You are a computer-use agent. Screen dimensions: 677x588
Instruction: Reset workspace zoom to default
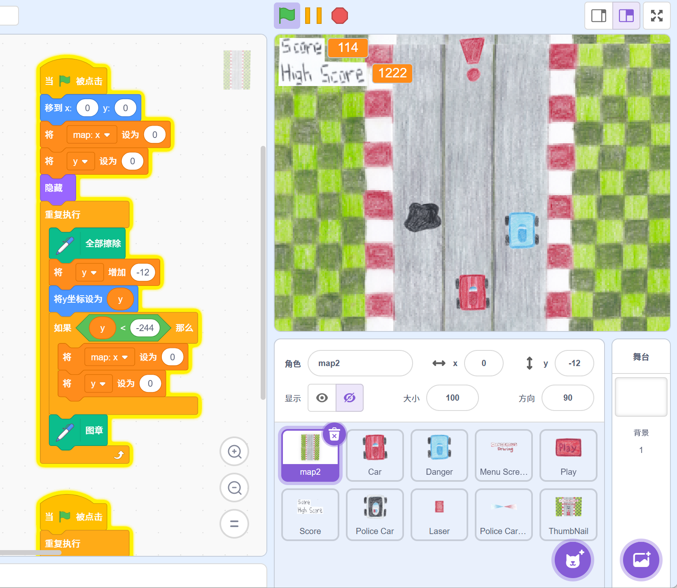click(x=234, y=524)
